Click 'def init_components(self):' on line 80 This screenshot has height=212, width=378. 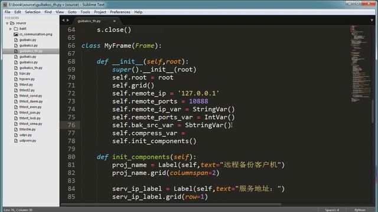click(x=146, y=157)
